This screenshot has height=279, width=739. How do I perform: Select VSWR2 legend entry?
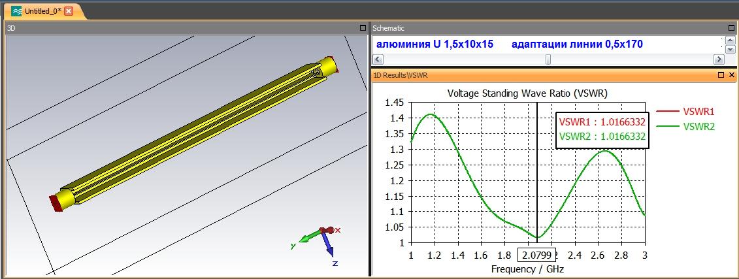click(x=685, y=126)
